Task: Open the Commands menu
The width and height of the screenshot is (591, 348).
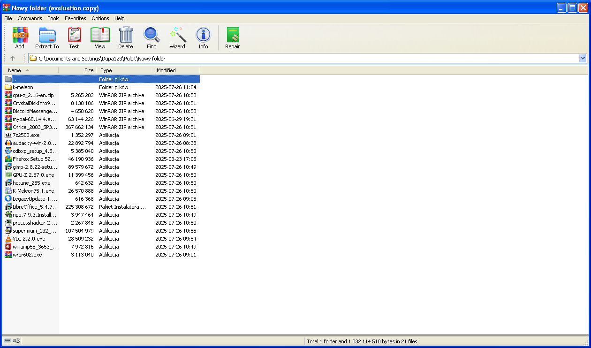Action: (30, 18)
